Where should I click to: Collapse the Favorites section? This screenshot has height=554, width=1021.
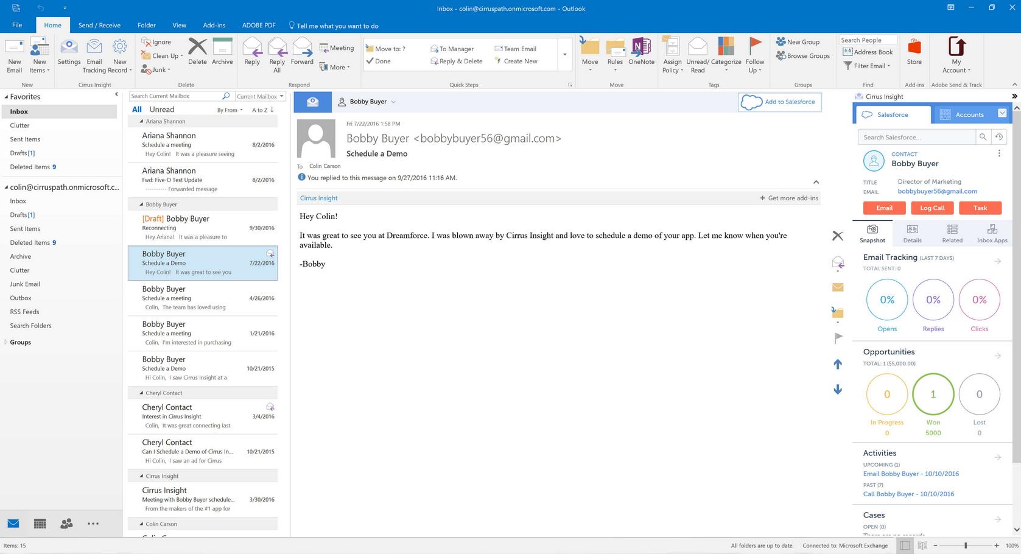(x=7, y=97)
